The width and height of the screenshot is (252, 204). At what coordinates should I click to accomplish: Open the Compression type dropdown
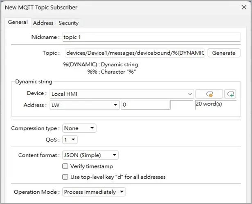[x=79, y=128]
